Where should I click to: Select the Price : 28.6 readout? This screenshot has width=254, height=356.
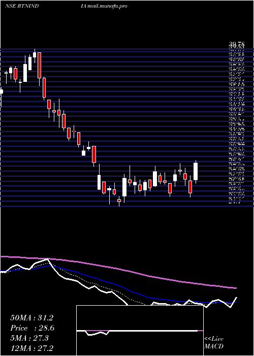coord(32,328)
